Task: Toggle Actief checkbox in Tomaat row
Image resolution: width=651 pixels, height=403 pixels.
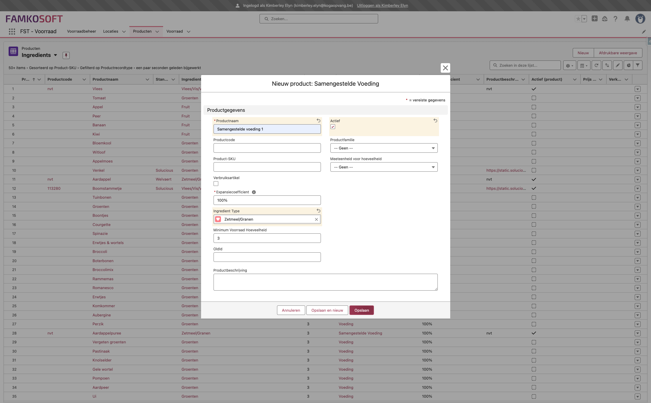Action: pyautogui.click(x=534, y=98)
